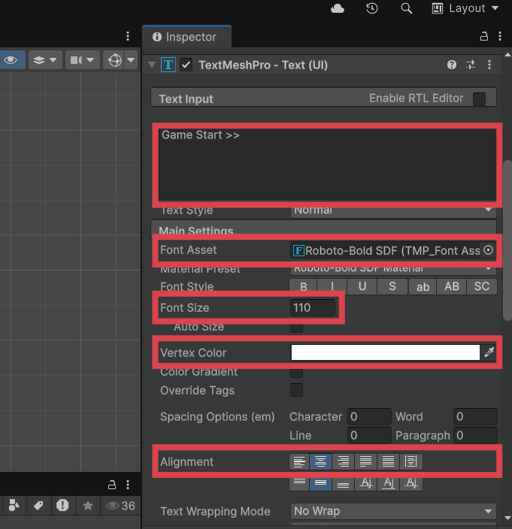
Task: Click the favorites star icon
Action: [x=87, y=506]
